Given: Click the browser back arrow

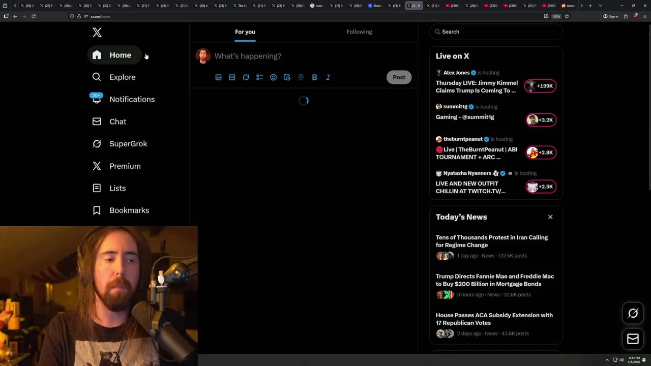Looking at the screenshot, I should pyautogui.click(x=15, y=16).
